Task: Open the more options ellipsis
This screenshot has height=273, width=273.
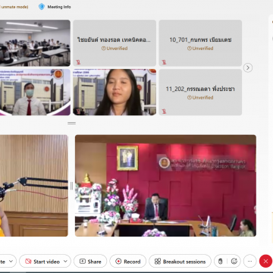Action: coord(249,262)
